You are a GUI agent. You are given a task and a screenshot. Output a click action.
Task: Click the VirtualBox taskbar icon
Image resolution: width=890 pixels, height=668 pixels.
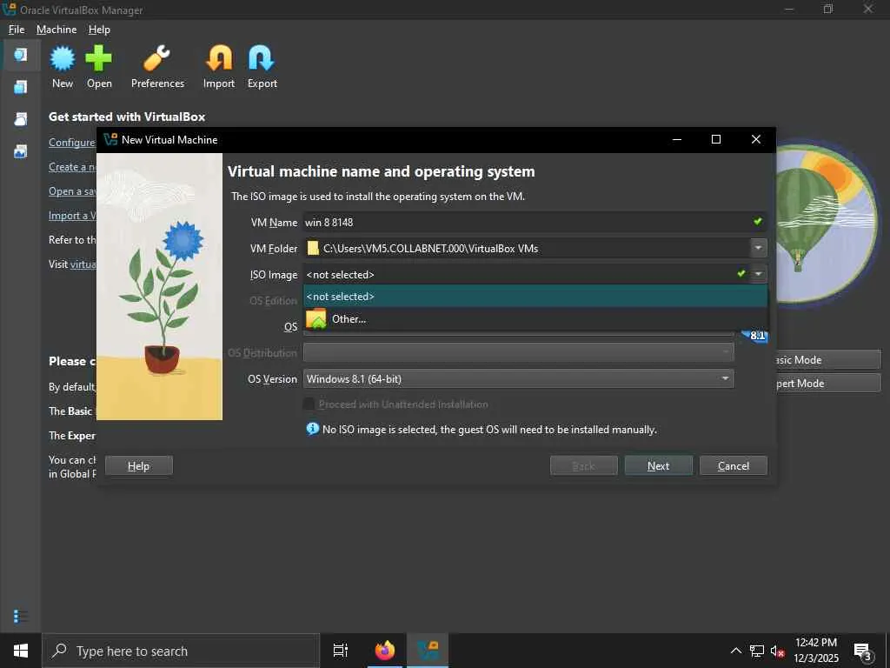pos(428,651)
